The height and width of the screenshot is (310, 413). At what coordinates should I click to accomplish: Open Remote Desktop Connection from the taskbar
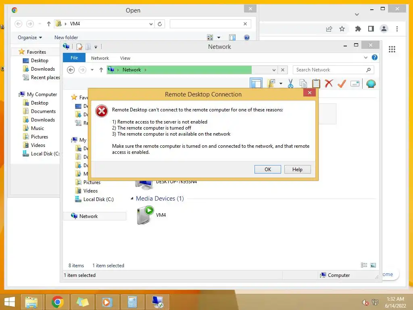158,302
